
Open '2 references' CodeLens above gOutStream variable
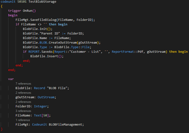[x=23, y=93]
